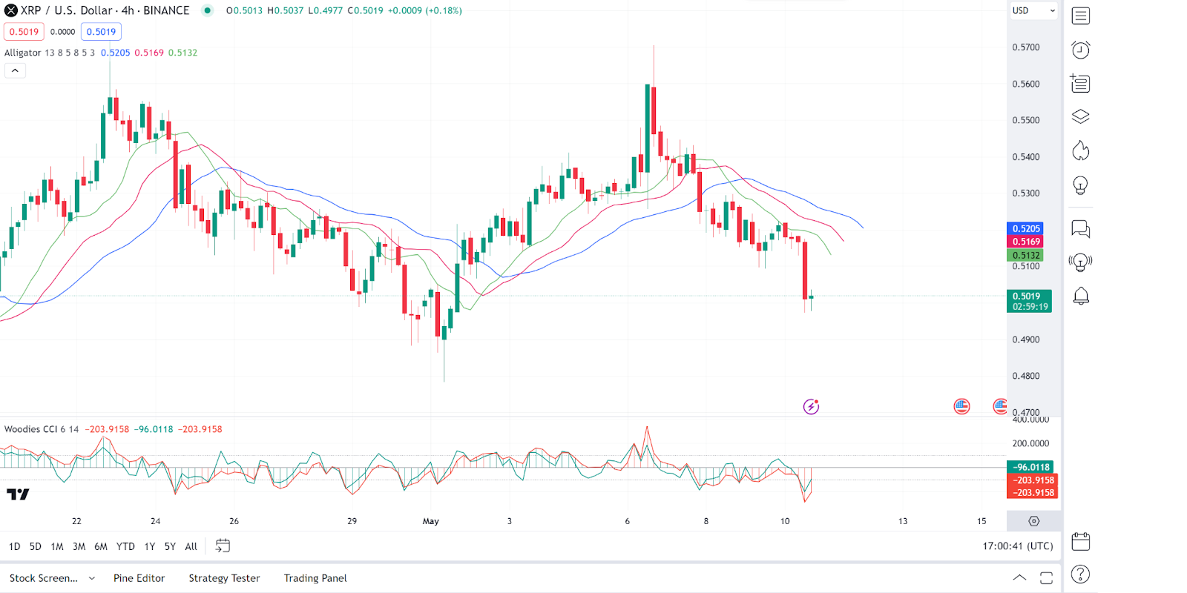Select the 5Y time range
1187x593 pixels.
[x=170, y=546]
